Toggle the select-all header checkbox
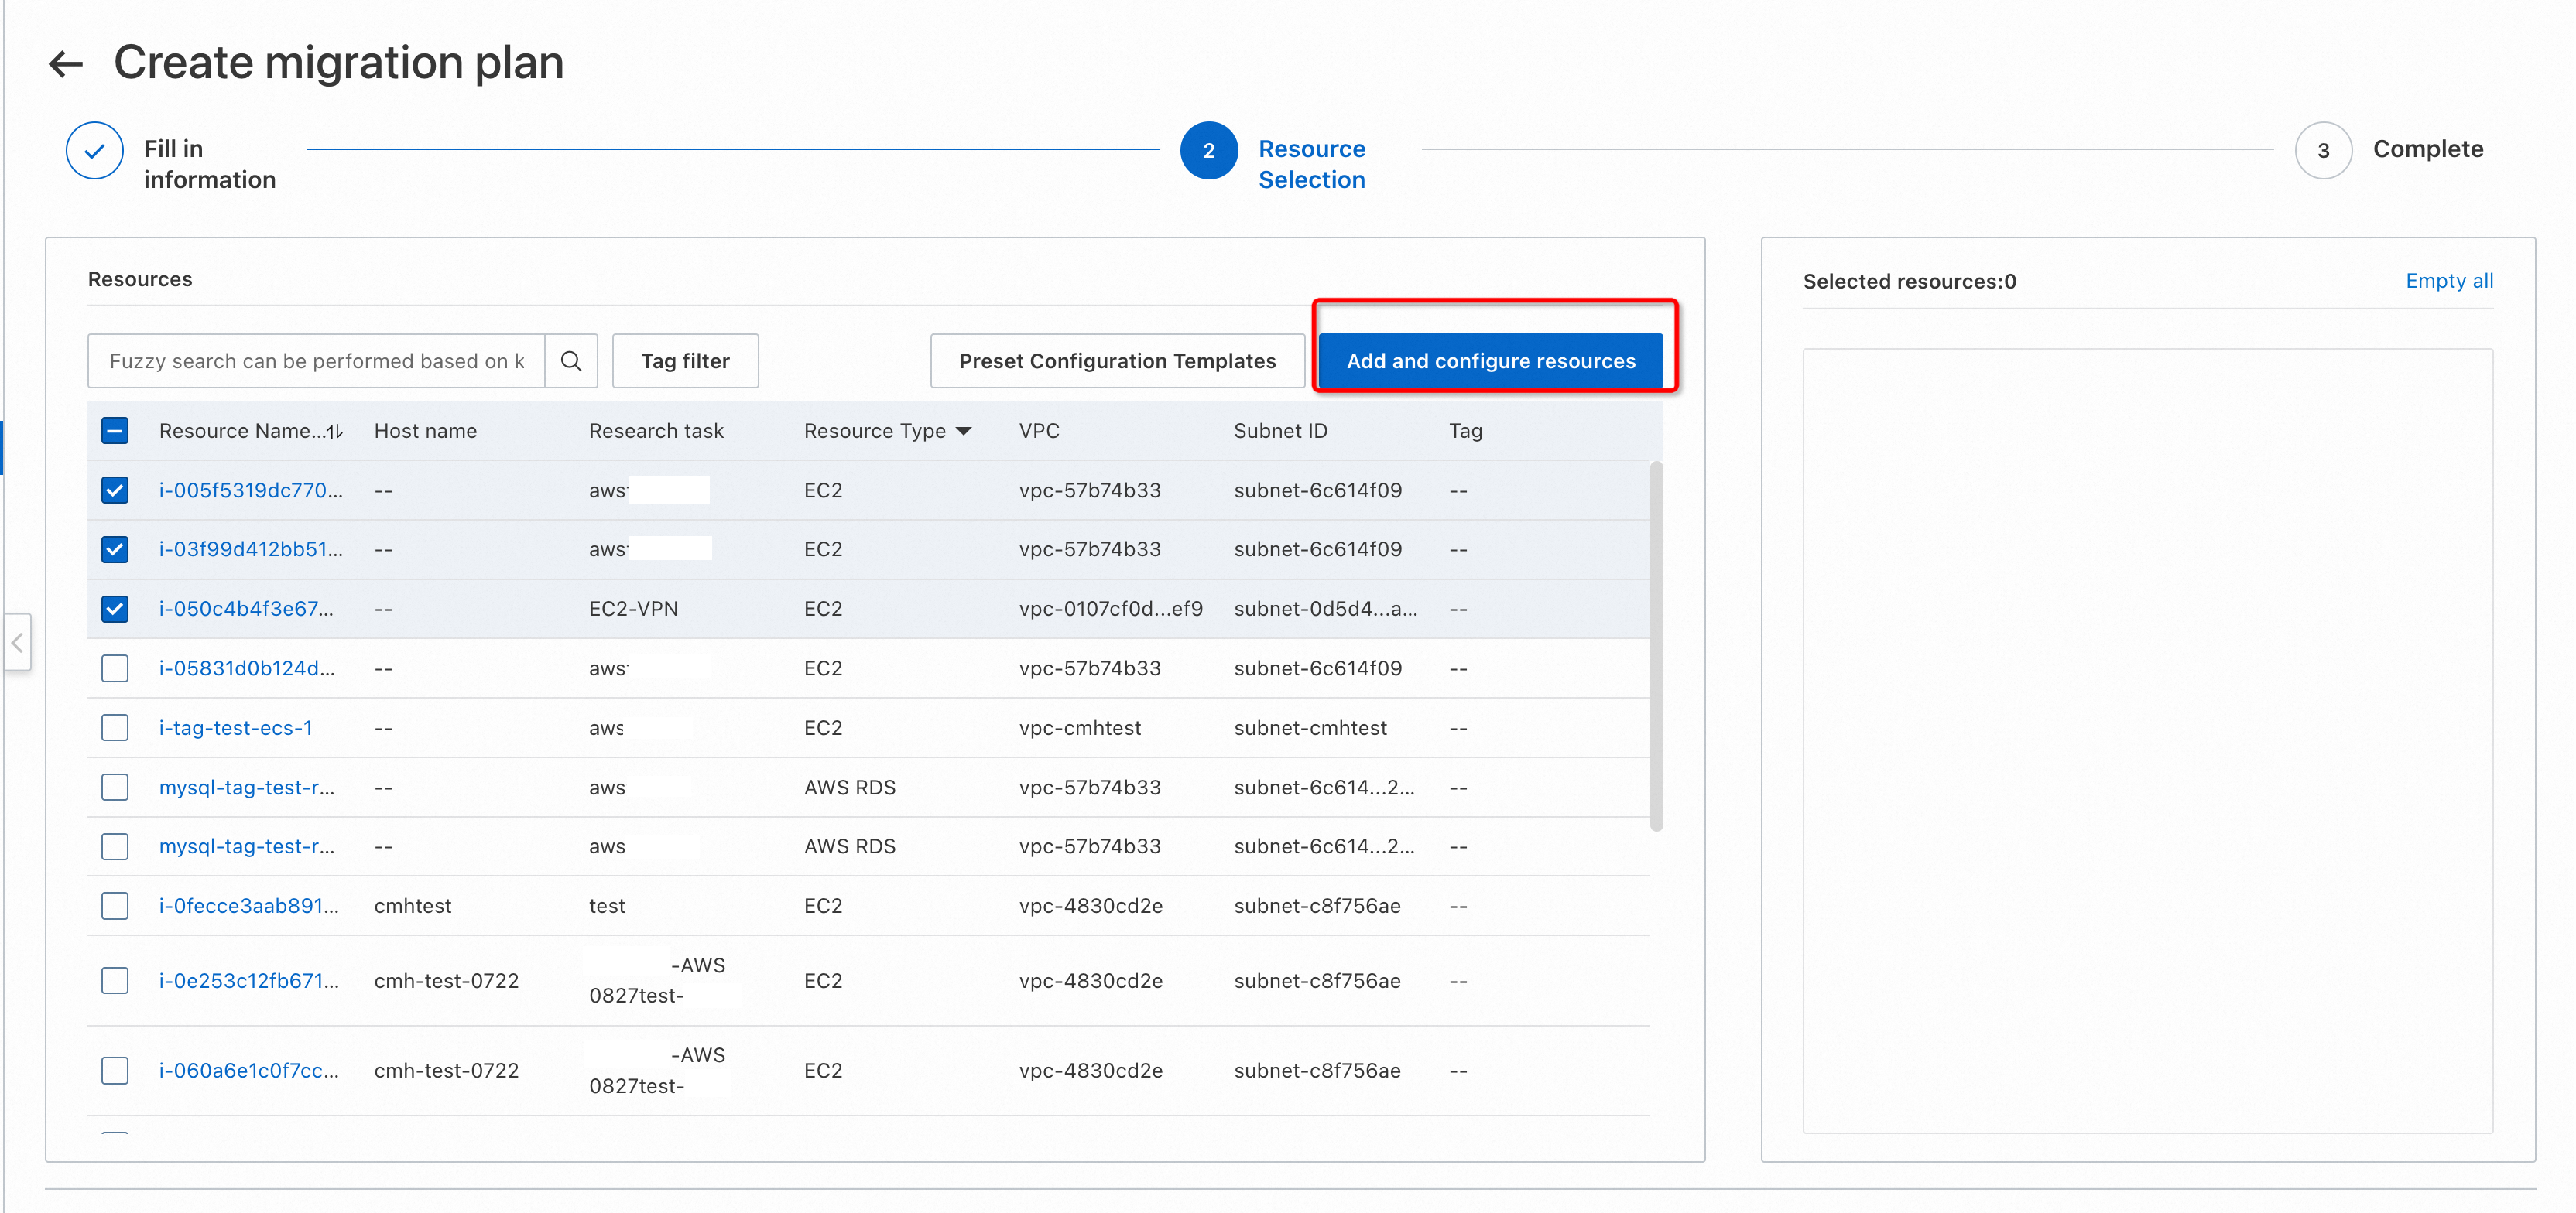This screenshot has width=2576, height=1213. [115, 431]
